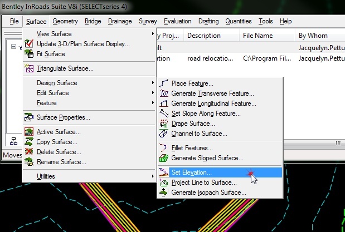Open the Drainage menu
The height and width of the screenshot is (232, 345).
120,21
